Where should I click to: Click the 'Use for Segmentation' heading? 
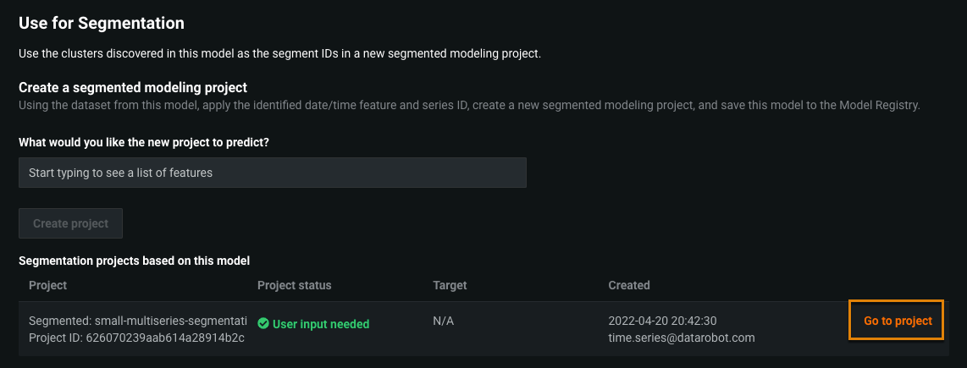102,24
